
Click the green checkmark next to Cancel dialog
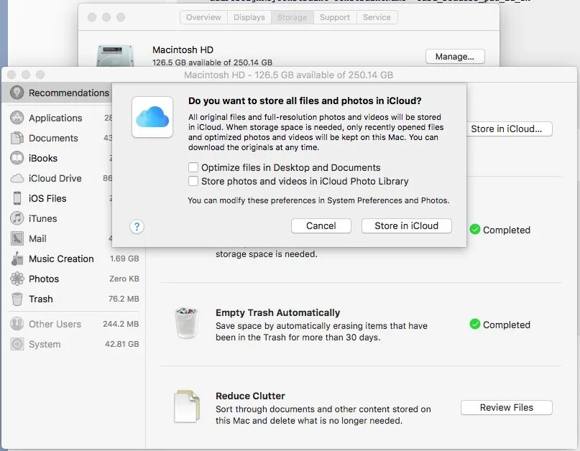point(474,229)
